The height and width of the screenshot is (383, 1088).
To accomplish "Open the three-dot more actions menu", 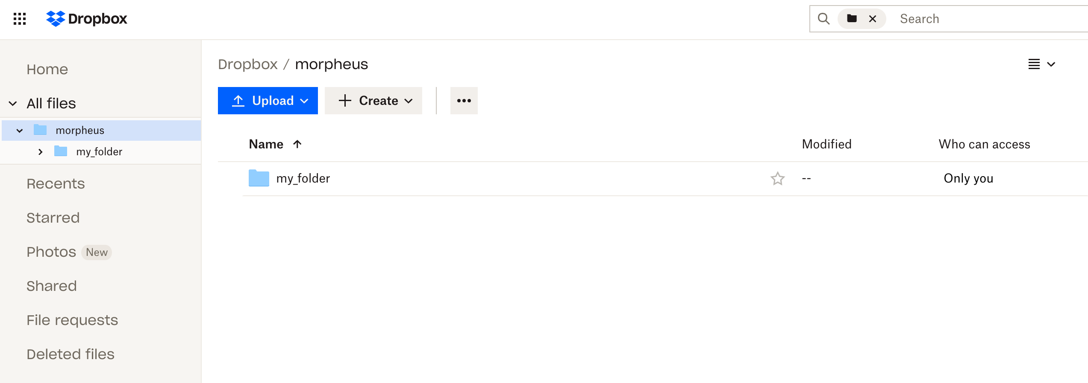I will (x=464, y=101).
